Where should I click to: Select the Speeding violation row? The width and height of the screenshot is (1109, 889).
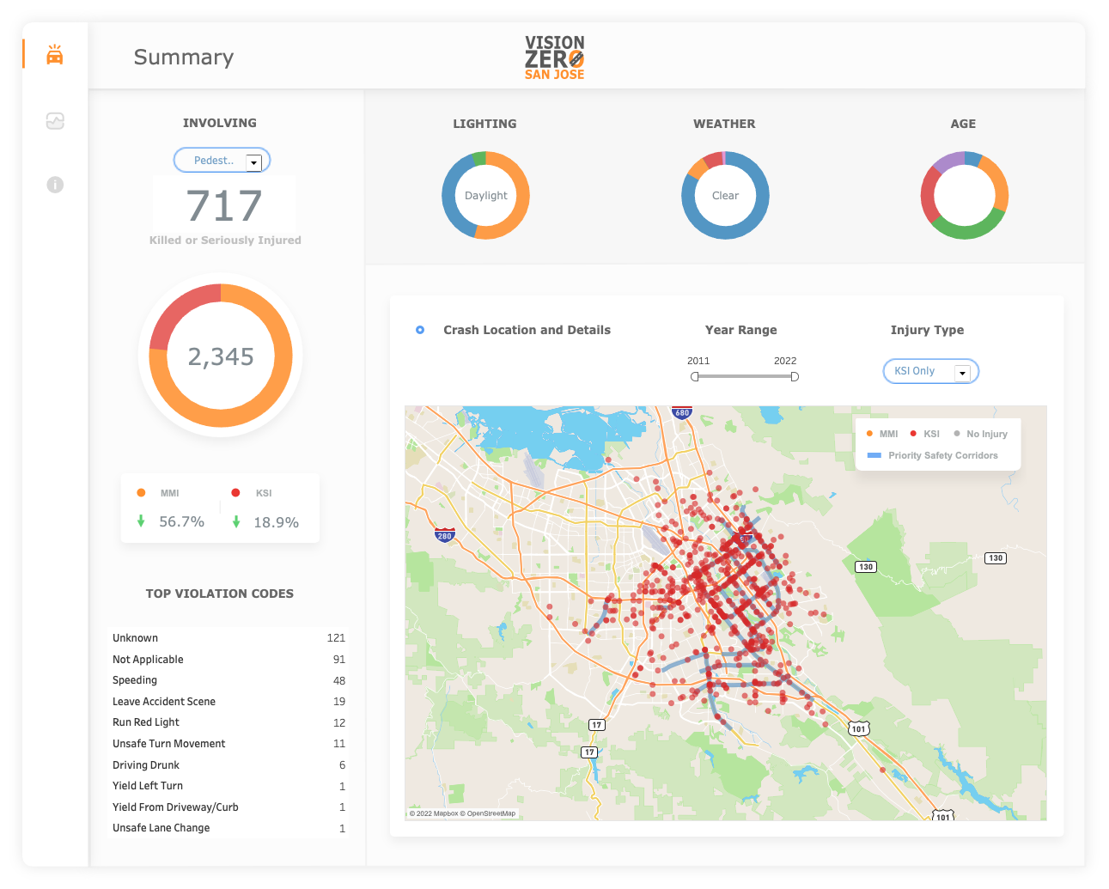click(229, 680)
